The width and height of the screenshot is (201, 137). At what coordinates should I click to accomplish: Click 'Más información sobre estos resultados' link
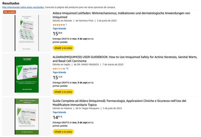tap(23, 7)
